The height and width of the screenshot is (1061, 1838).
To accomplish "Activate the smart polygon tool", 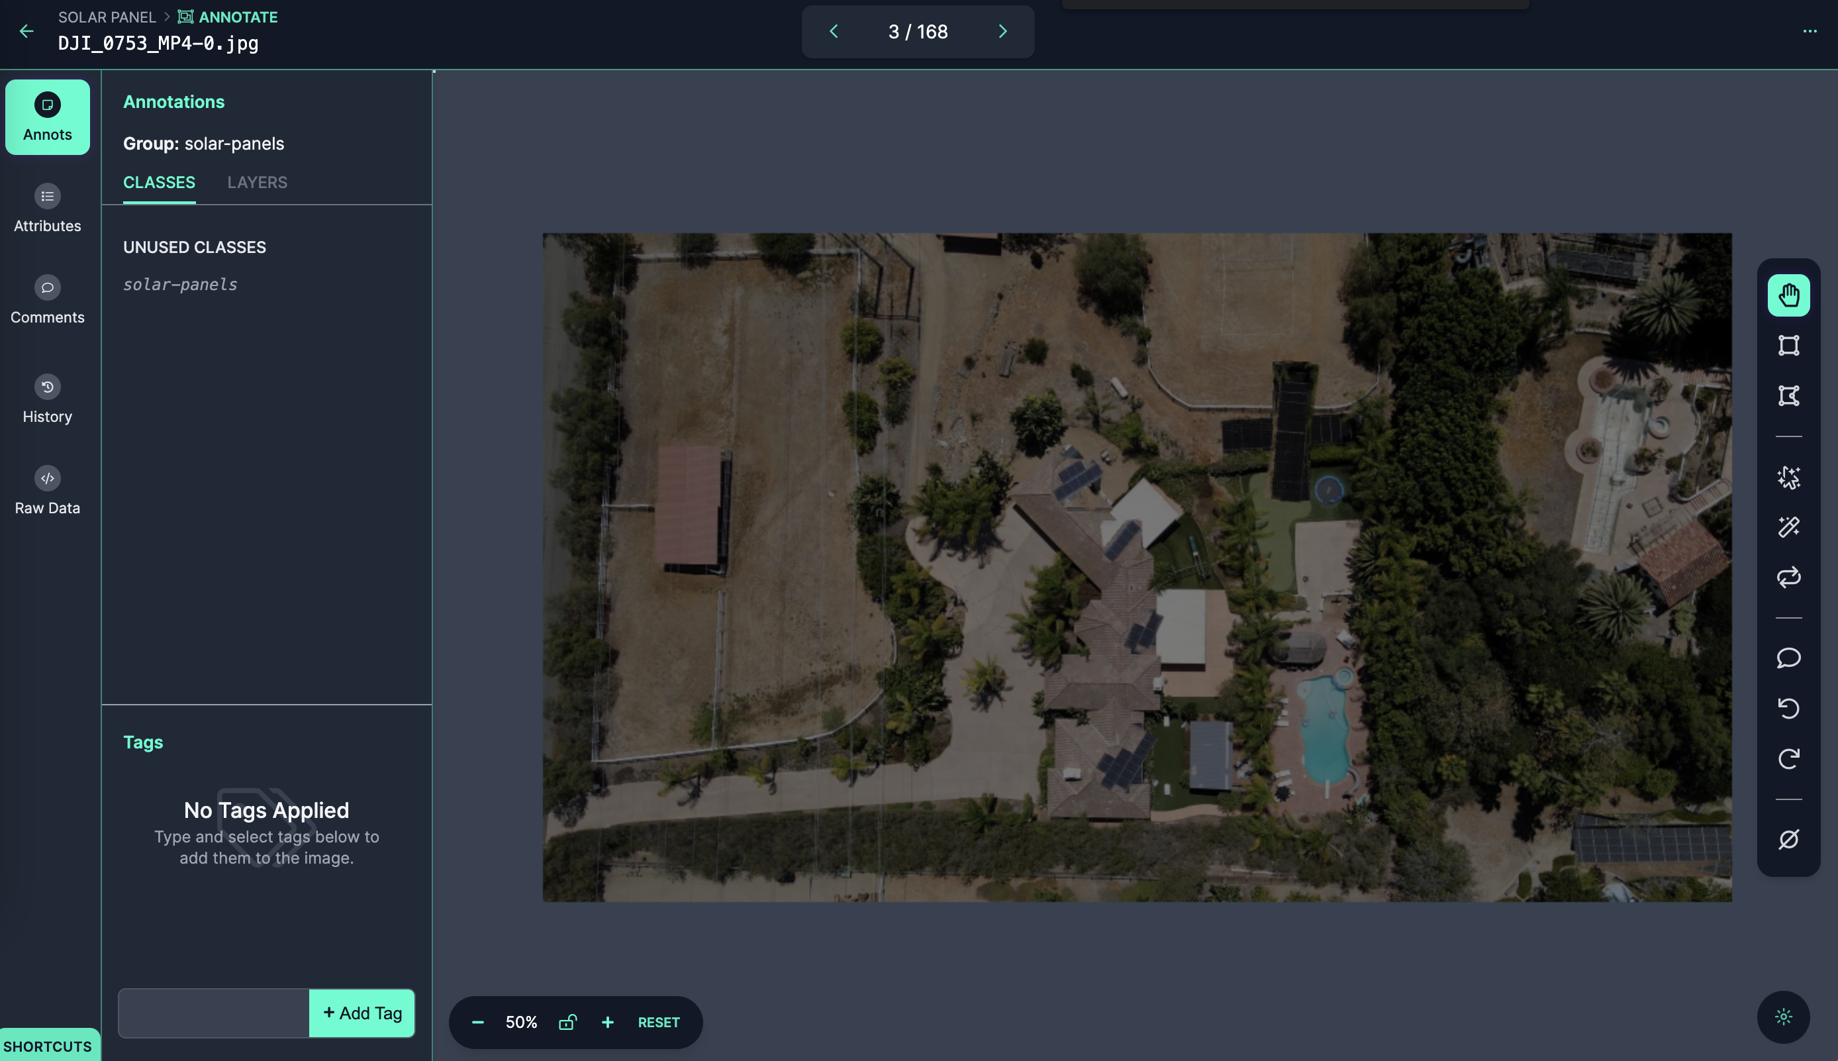I will tap(1788, 478).
